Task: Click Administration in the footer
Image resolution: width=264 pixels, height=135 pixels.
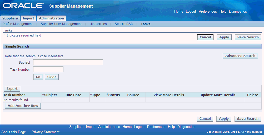Action: click(109, 127)
